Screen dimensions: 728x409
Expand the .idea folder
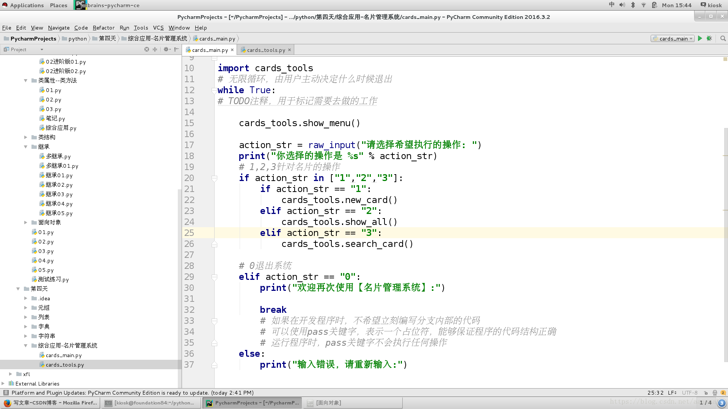coord(26,298)
